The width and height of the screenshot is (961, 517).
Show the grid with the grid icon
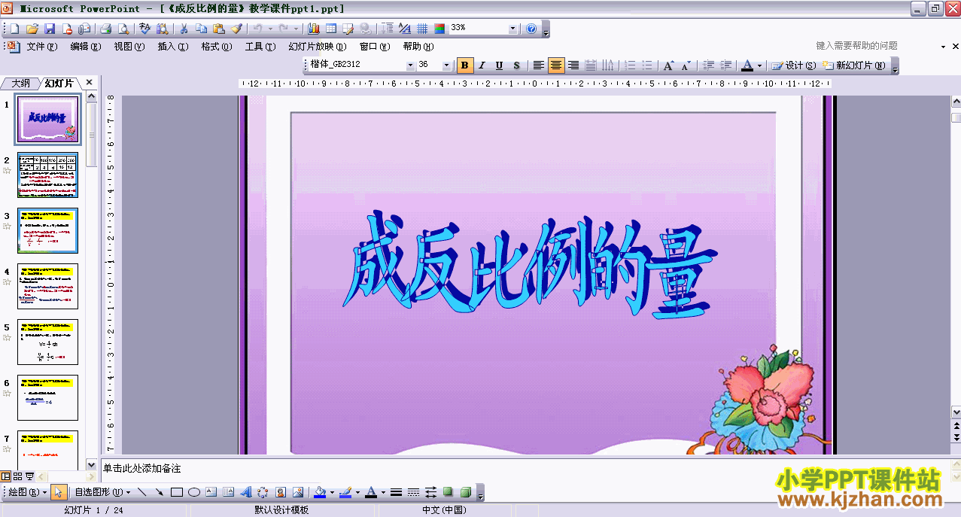pos(422,29)
